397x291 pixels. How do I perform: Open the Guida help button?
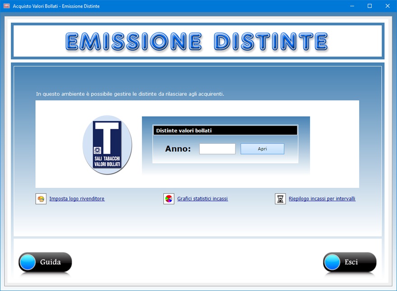click(45, 262)
